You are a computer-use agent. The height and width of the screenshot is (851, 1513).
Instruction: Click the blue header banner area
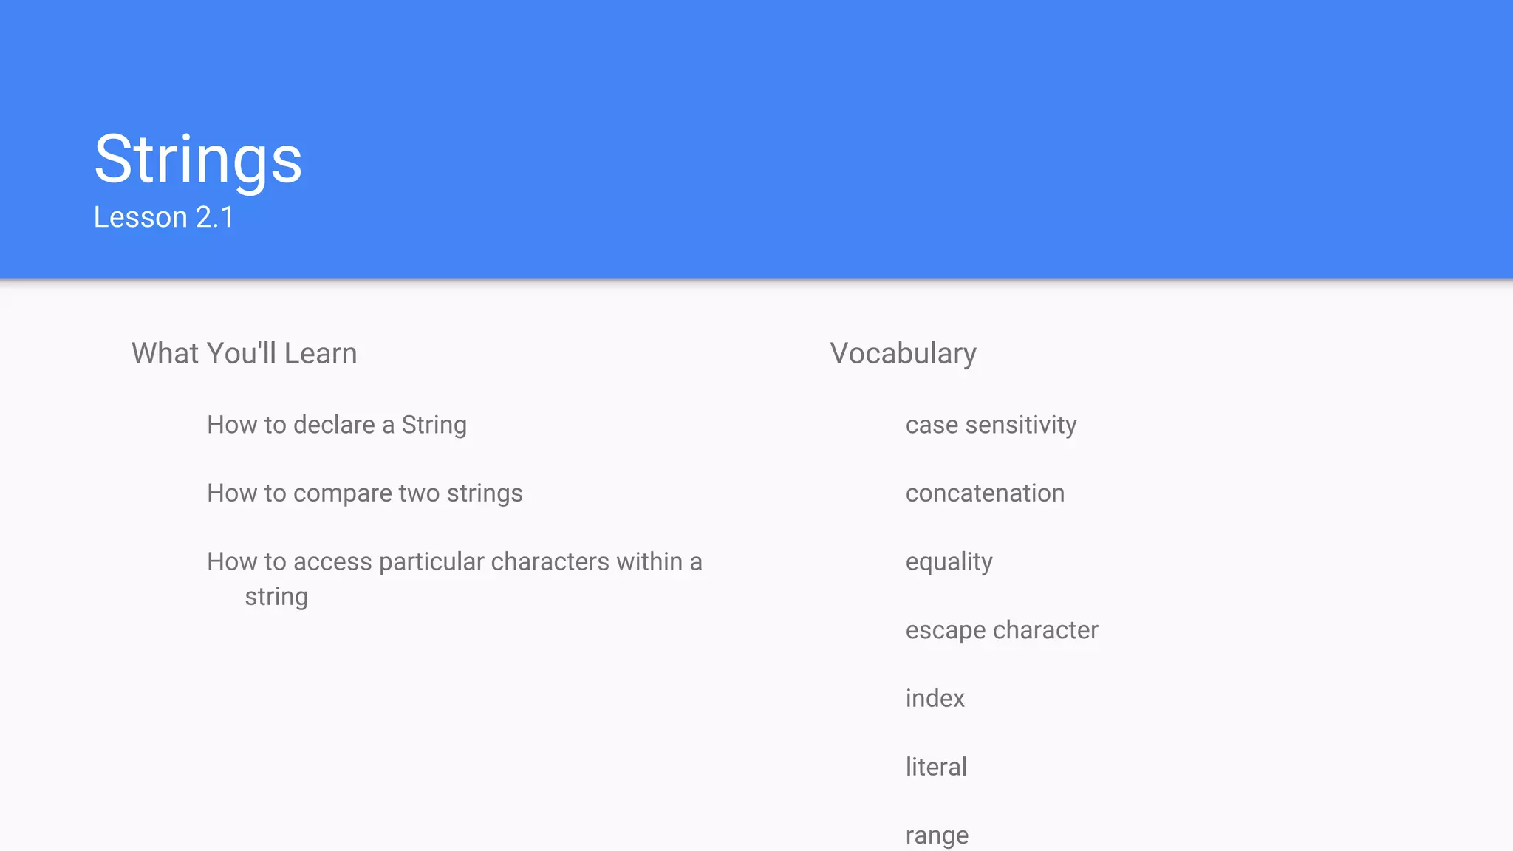[x=756, y=139]
